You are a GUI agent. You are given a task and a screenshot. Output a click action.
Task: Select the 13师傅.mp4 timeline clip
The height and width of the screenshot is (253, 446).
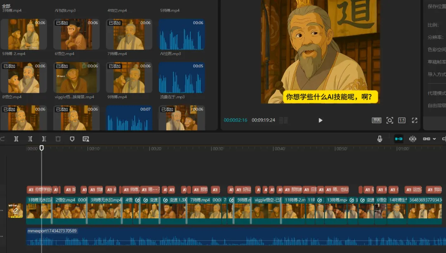pos(336,211)
